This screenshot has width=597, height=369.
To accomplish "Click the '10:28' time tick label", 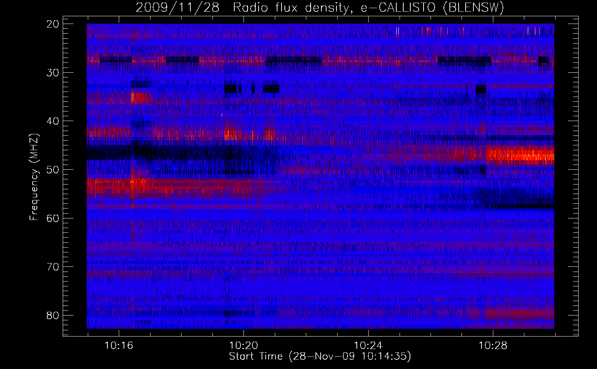I will 493,346.
